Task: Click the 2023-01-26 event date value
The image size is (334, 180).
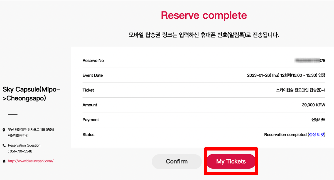Action: pyautogui.click(x=286, y=75)
